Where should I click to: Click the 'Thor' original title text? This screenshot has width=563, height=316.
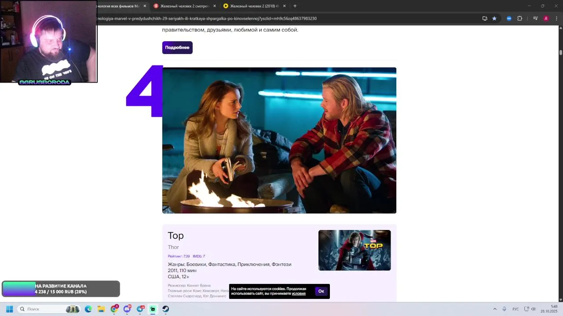click(173, 247)
